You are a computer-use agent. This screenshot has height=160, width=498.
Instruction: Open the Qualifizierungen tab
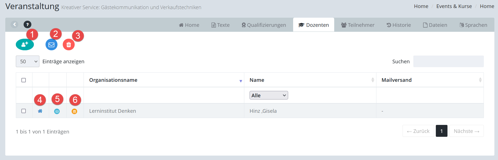click(263, 25)
